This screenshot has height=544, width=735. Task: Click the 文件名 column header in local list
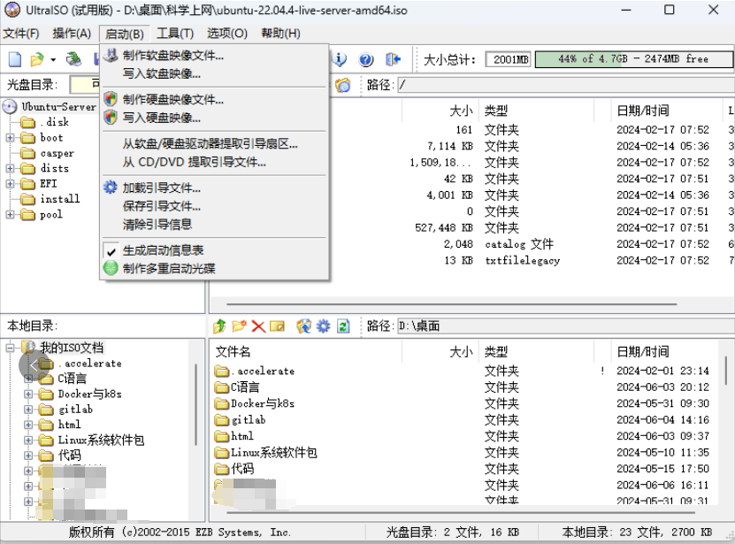pyautogui.click(x=305, y=352)
